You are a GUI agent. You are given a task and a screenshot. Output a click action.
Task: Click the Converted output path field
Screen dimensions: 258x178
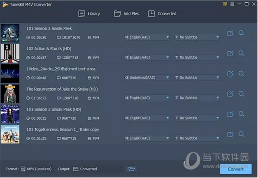[98, 169]
